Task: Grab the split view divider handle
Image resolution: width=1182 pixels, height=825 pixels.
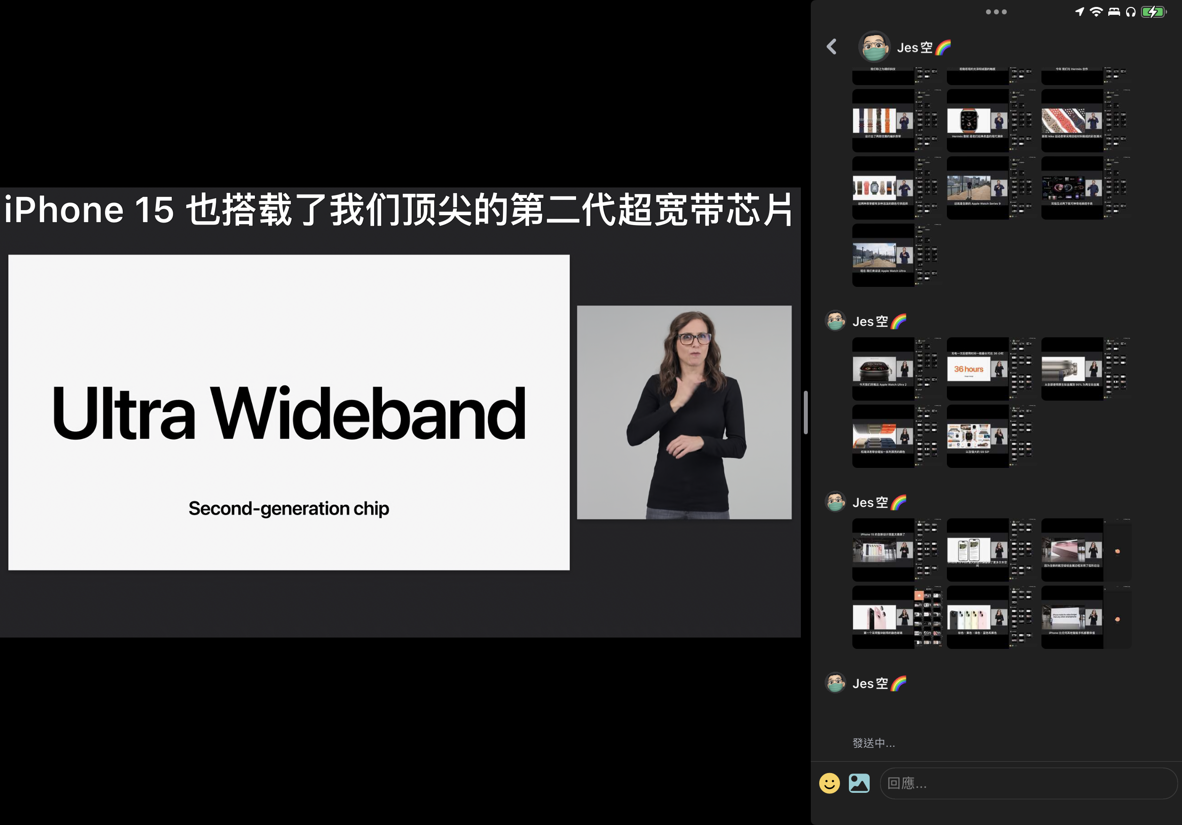Action: pos(805,412)
